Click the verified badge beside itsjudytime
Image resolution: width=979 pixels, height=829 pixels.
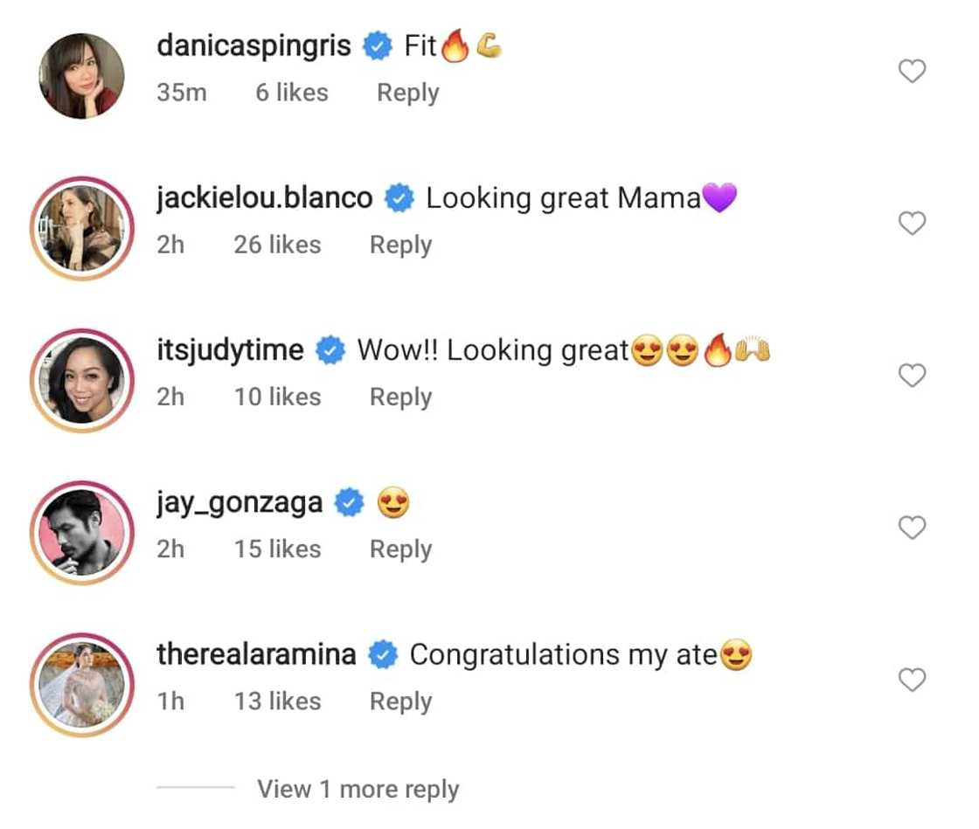(329, 349)
